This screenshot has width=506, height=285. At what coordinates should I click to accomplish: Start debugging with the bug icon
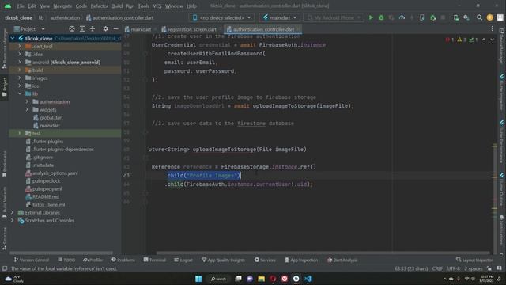tap(381, 17)
